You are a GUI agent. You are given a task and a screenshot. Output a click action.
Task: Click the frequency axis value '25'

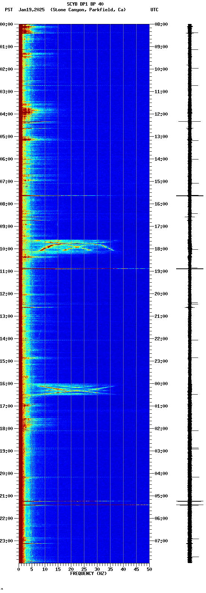pos(84,569)
